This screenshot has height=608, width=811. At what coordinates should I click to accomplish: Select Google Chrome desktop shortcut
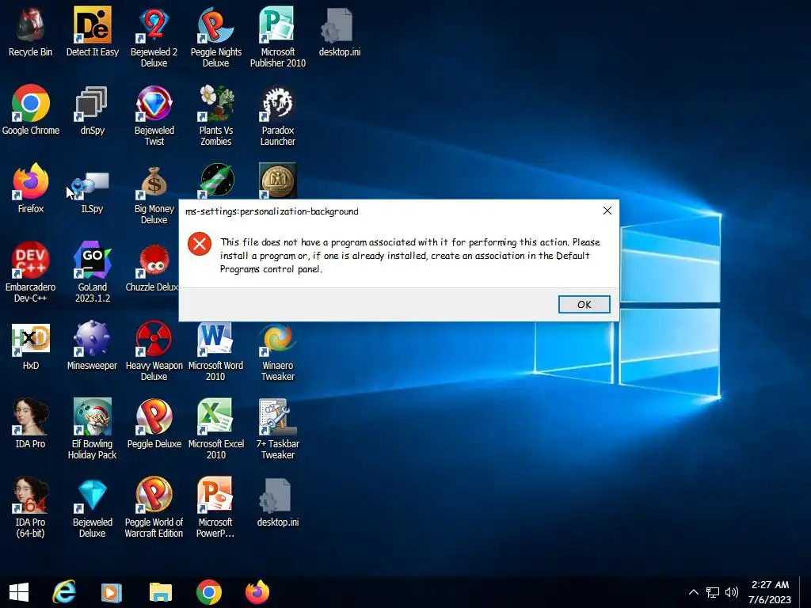click(x=31, y=110)
